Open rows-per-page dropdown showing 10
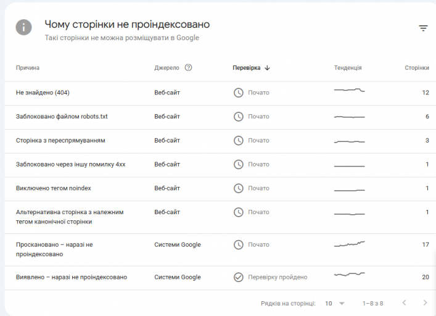Screen dimensions: 436x316 (335, 303)
